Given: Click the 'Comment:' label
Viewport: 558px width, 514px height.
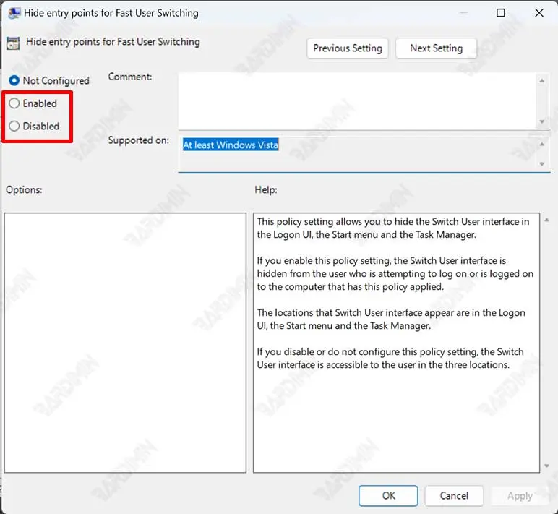Looking at the screenshot, I should (130, 77).
